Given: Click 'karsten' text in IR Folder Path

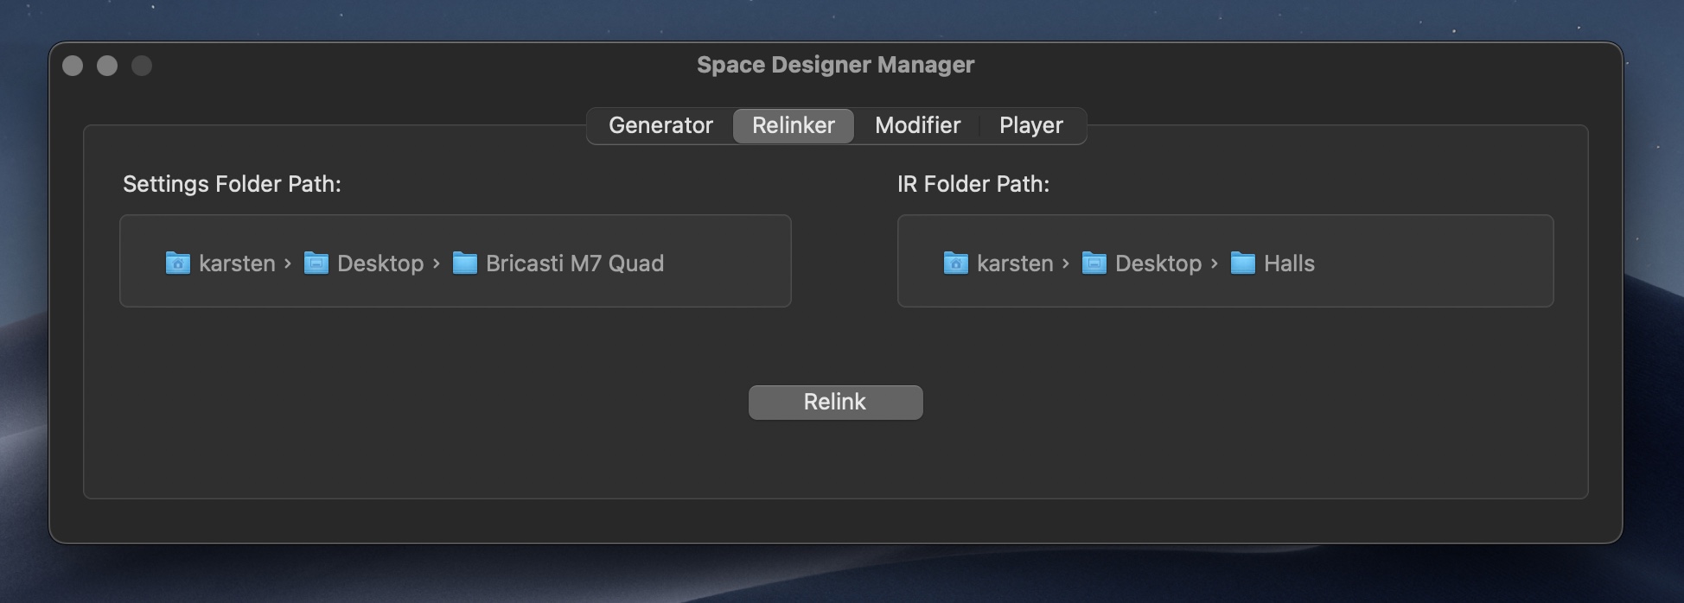Looking at the screenshot, I should [x=1015, y=263].
